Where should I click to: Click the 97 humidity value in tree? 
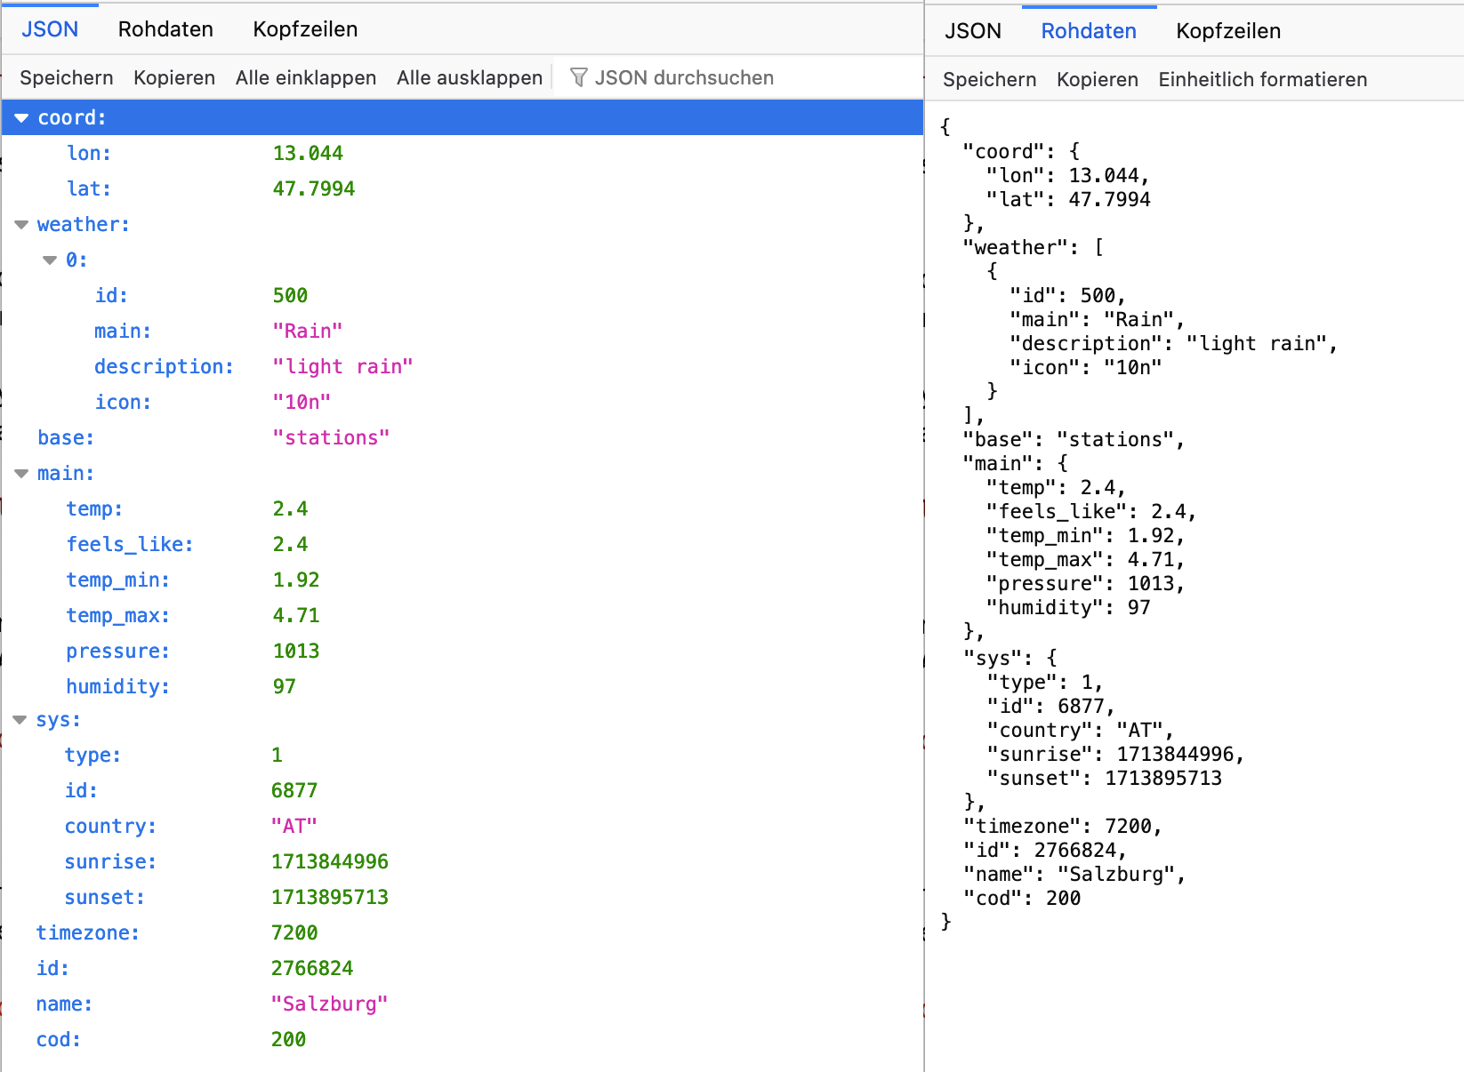tap(285, 687)
